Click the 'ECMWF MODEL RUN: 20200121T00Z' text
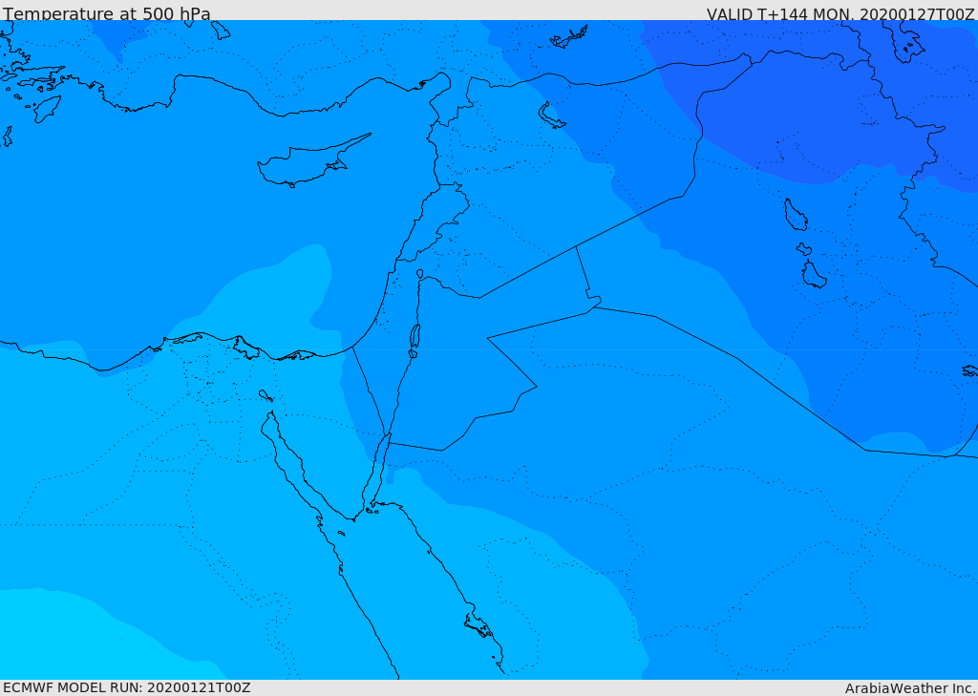Image resolution: width=978 pixels, height=696 pixels. 127,687
